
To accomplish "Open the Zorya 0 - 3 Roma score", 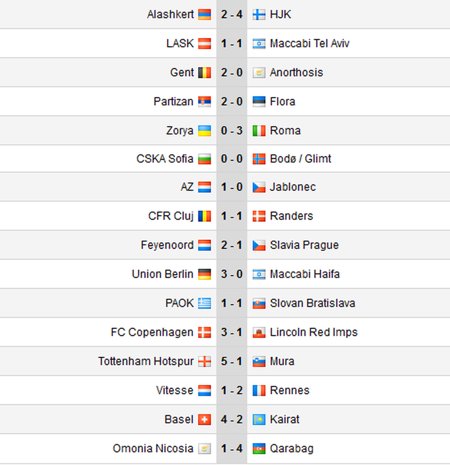I will tap(232, 131).
